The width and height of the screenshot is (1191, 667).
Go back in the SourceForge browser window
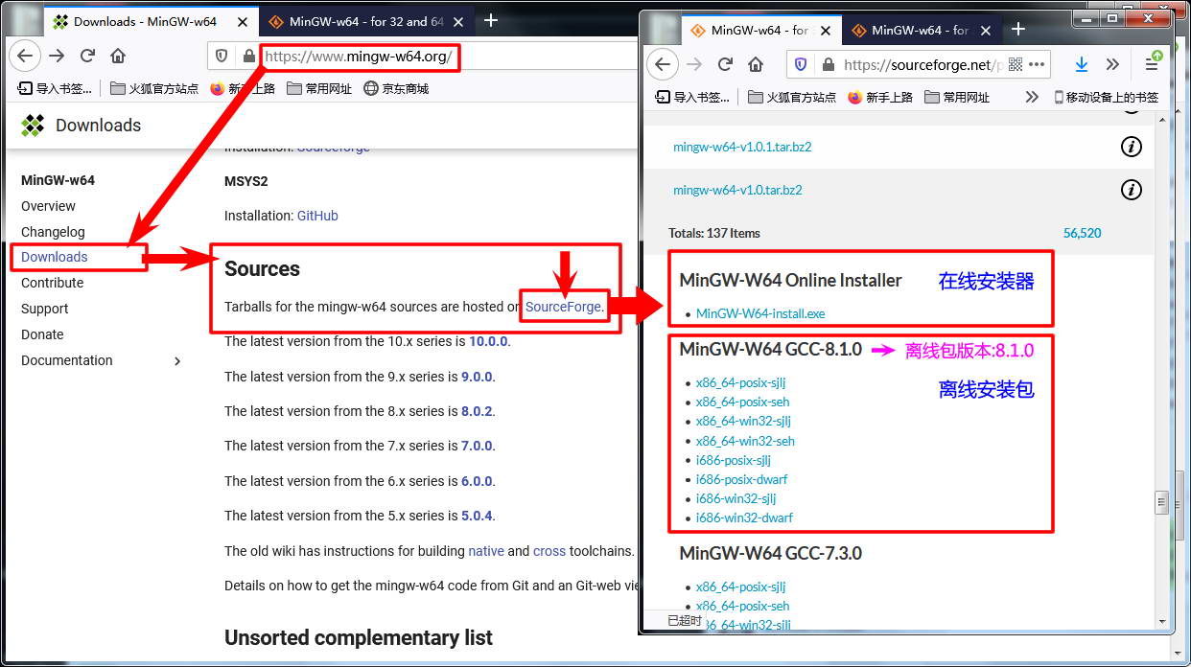663,64
